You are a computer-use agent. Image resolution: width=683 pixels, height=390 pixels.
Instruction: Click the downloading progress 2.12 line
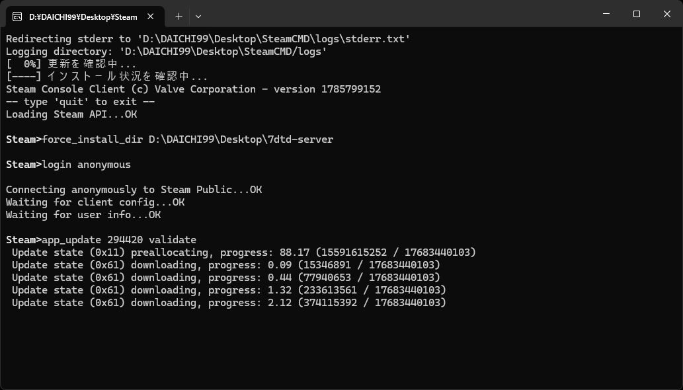pyautogui.click(x=229, y=303)
